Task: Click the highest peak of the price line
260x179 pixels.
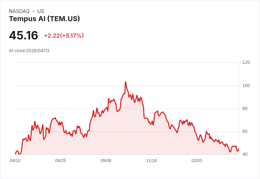Action: coord(125,82)
